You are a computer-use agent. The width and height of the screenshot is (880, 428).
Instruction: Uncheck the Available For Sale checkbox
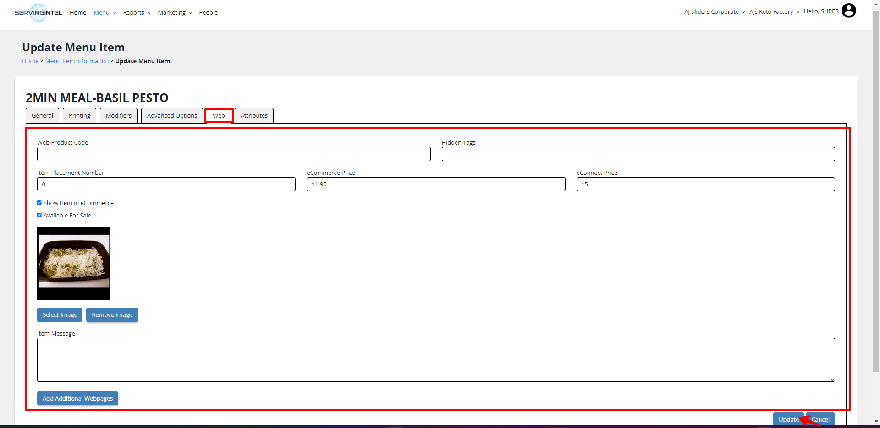pos(39,215)
